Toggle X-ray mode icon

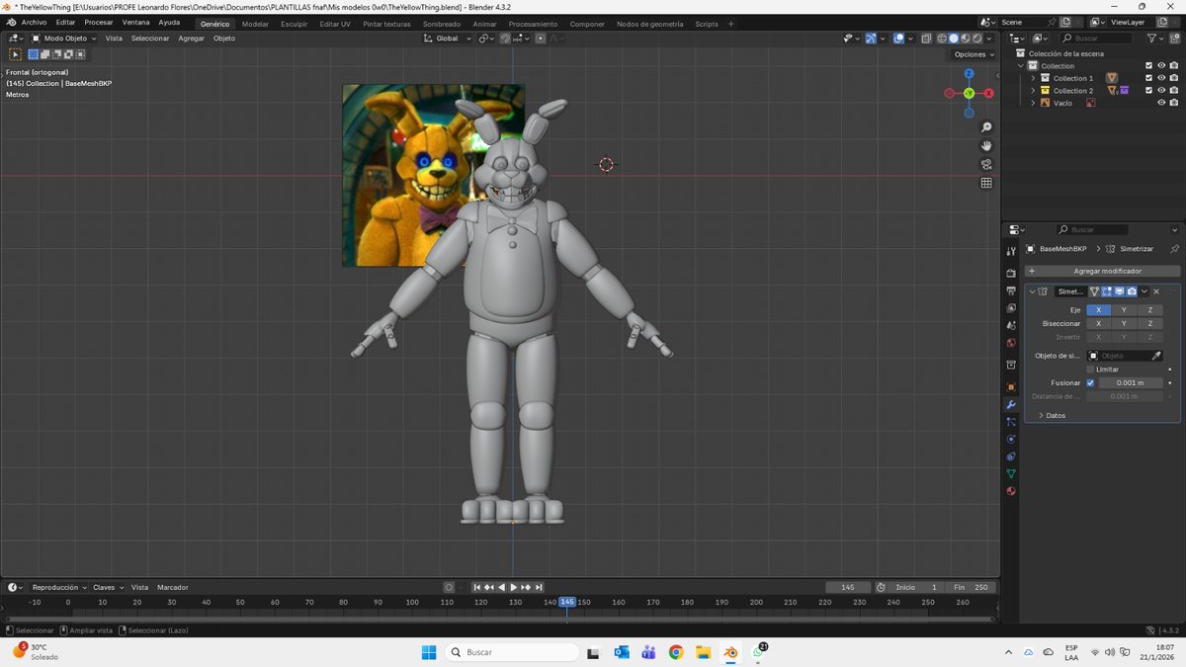[x=926, y=39]
